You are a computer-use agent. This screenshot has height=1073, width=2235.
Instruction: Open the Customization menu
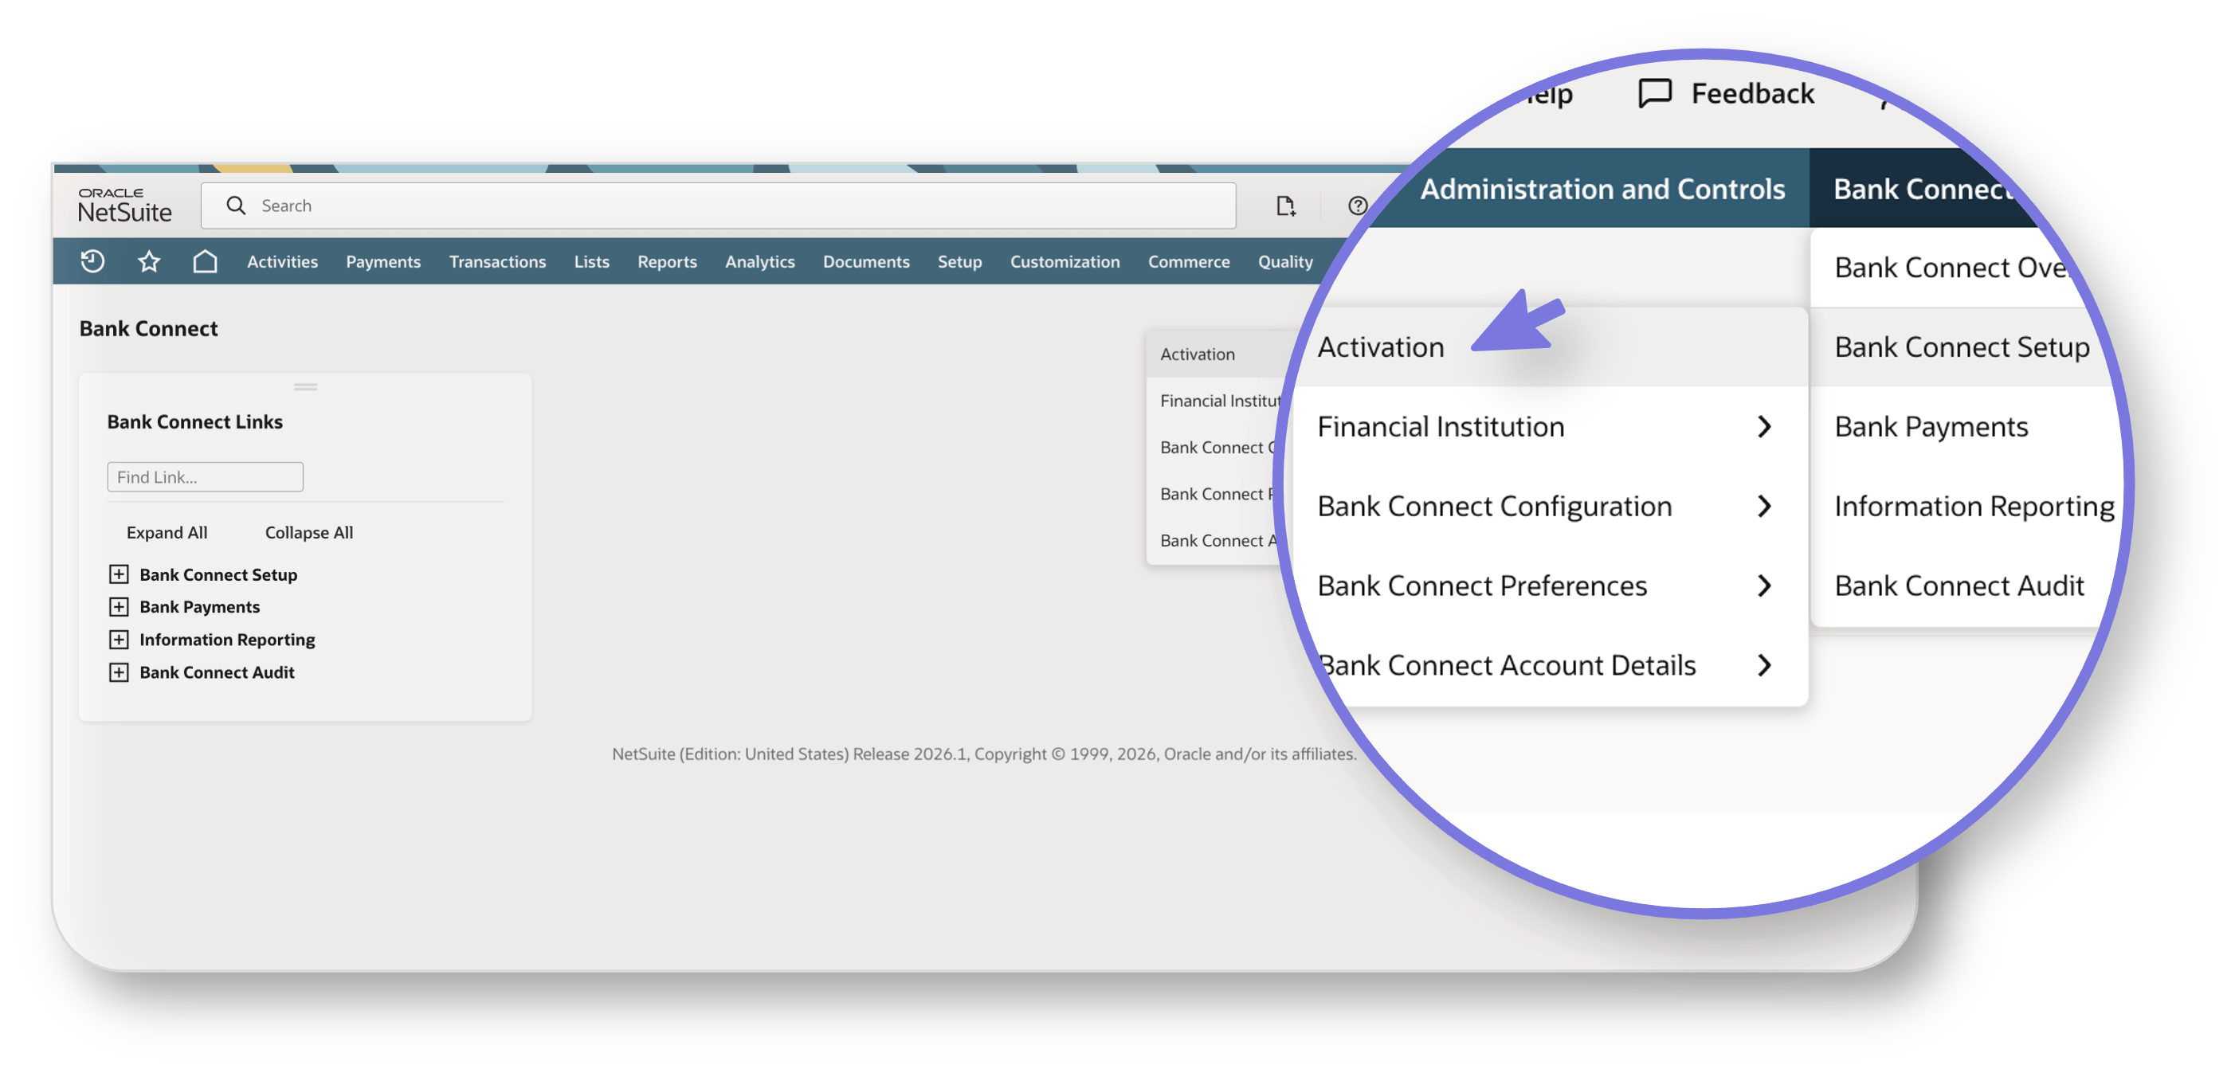1065,261
